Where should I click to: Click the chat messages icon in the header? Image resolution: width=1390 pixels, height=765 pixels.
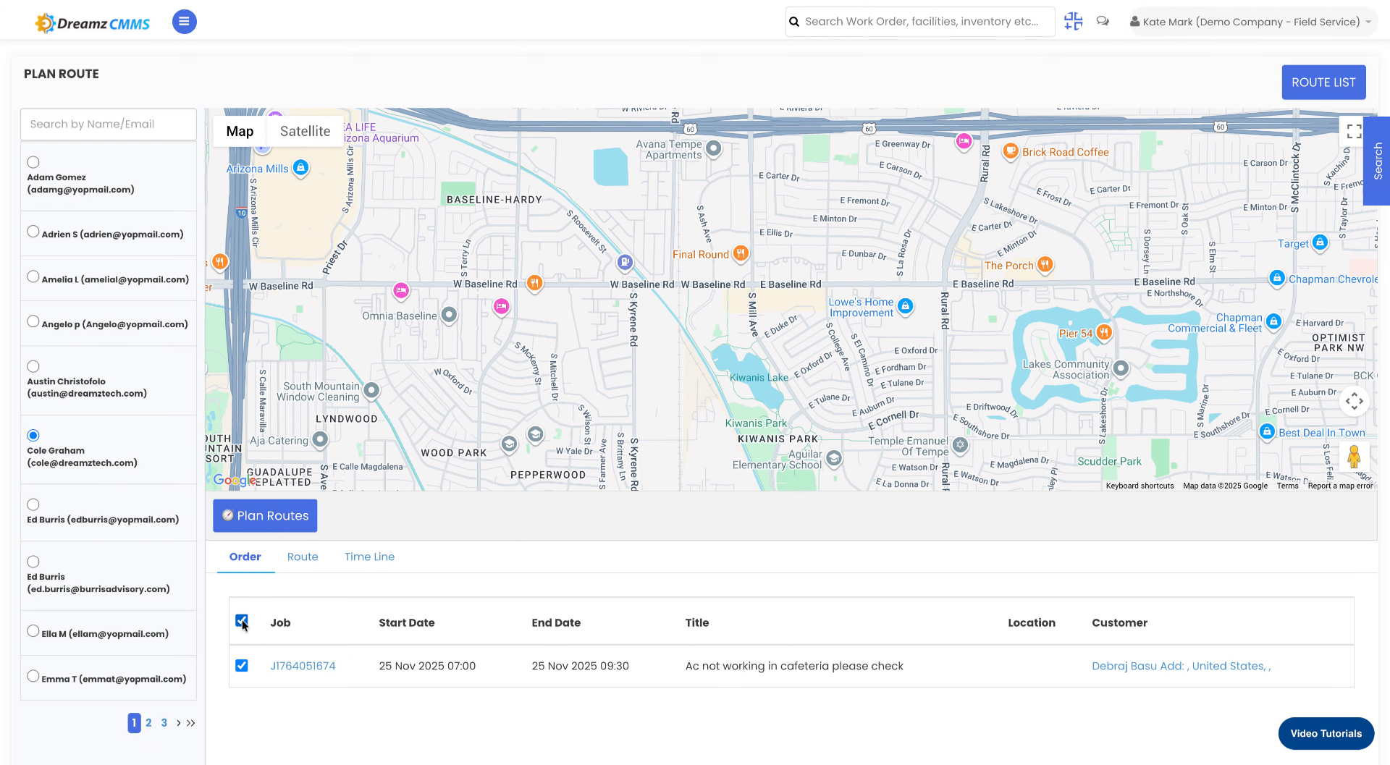pos(1103,21)
